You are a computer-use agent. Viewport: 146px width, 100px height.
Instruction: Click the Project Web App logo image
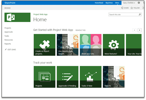[17, 17]
